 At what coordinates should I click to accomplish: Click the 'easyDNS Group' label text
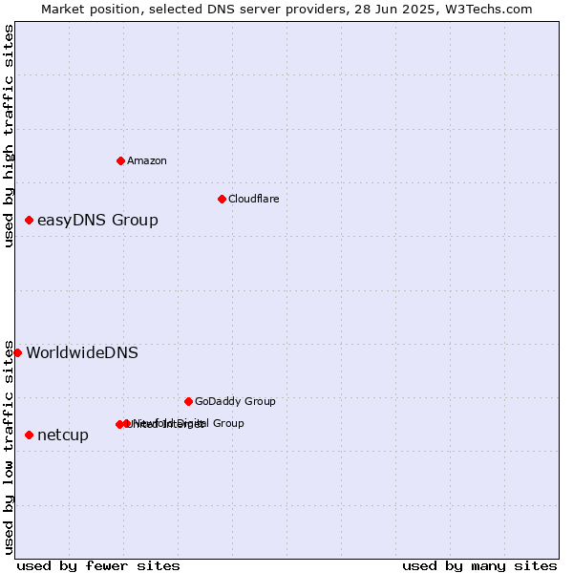(x=98, y=221)
